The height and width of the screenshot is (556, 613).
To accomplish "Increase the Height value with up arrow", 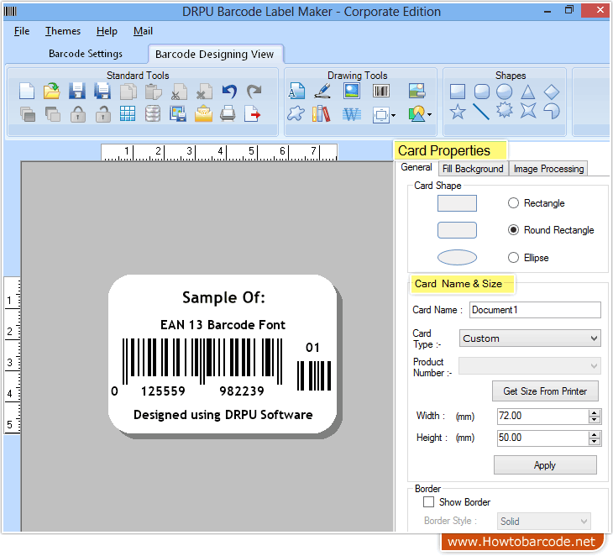I will tap(595, 434).
